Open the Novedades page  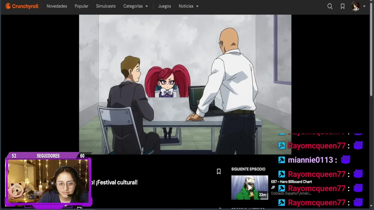[x=57, y=6]
